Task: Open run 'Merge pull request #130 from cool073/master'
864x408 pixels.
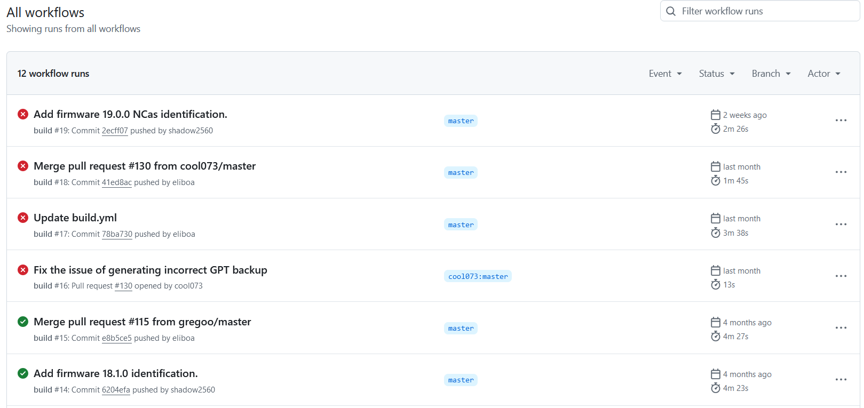Action: [x=145, y=166]
